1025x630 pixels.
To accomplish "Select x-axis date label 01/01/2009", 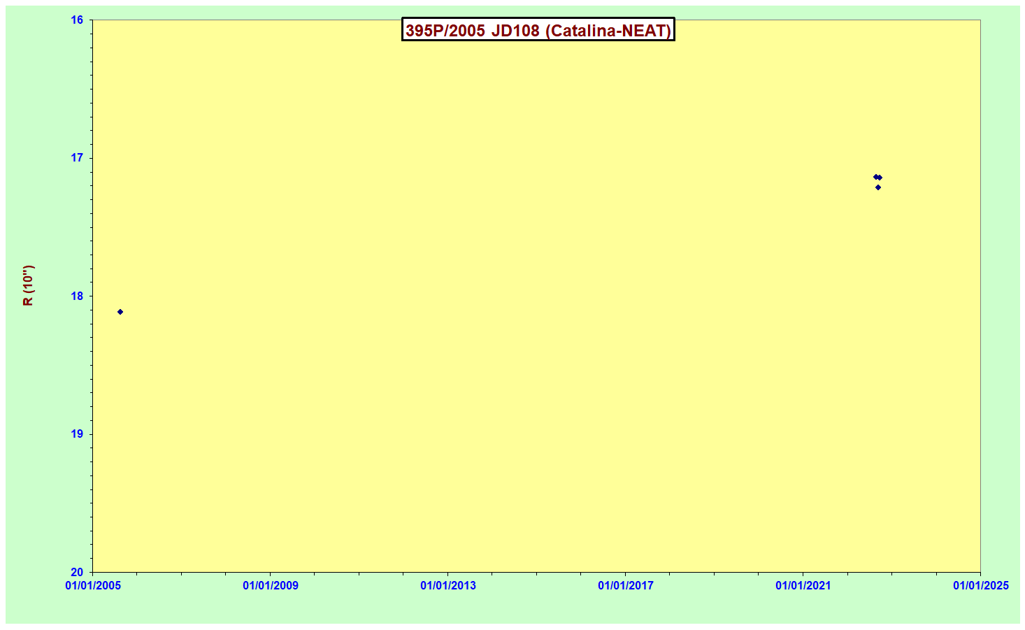I will tap(271, 585).
